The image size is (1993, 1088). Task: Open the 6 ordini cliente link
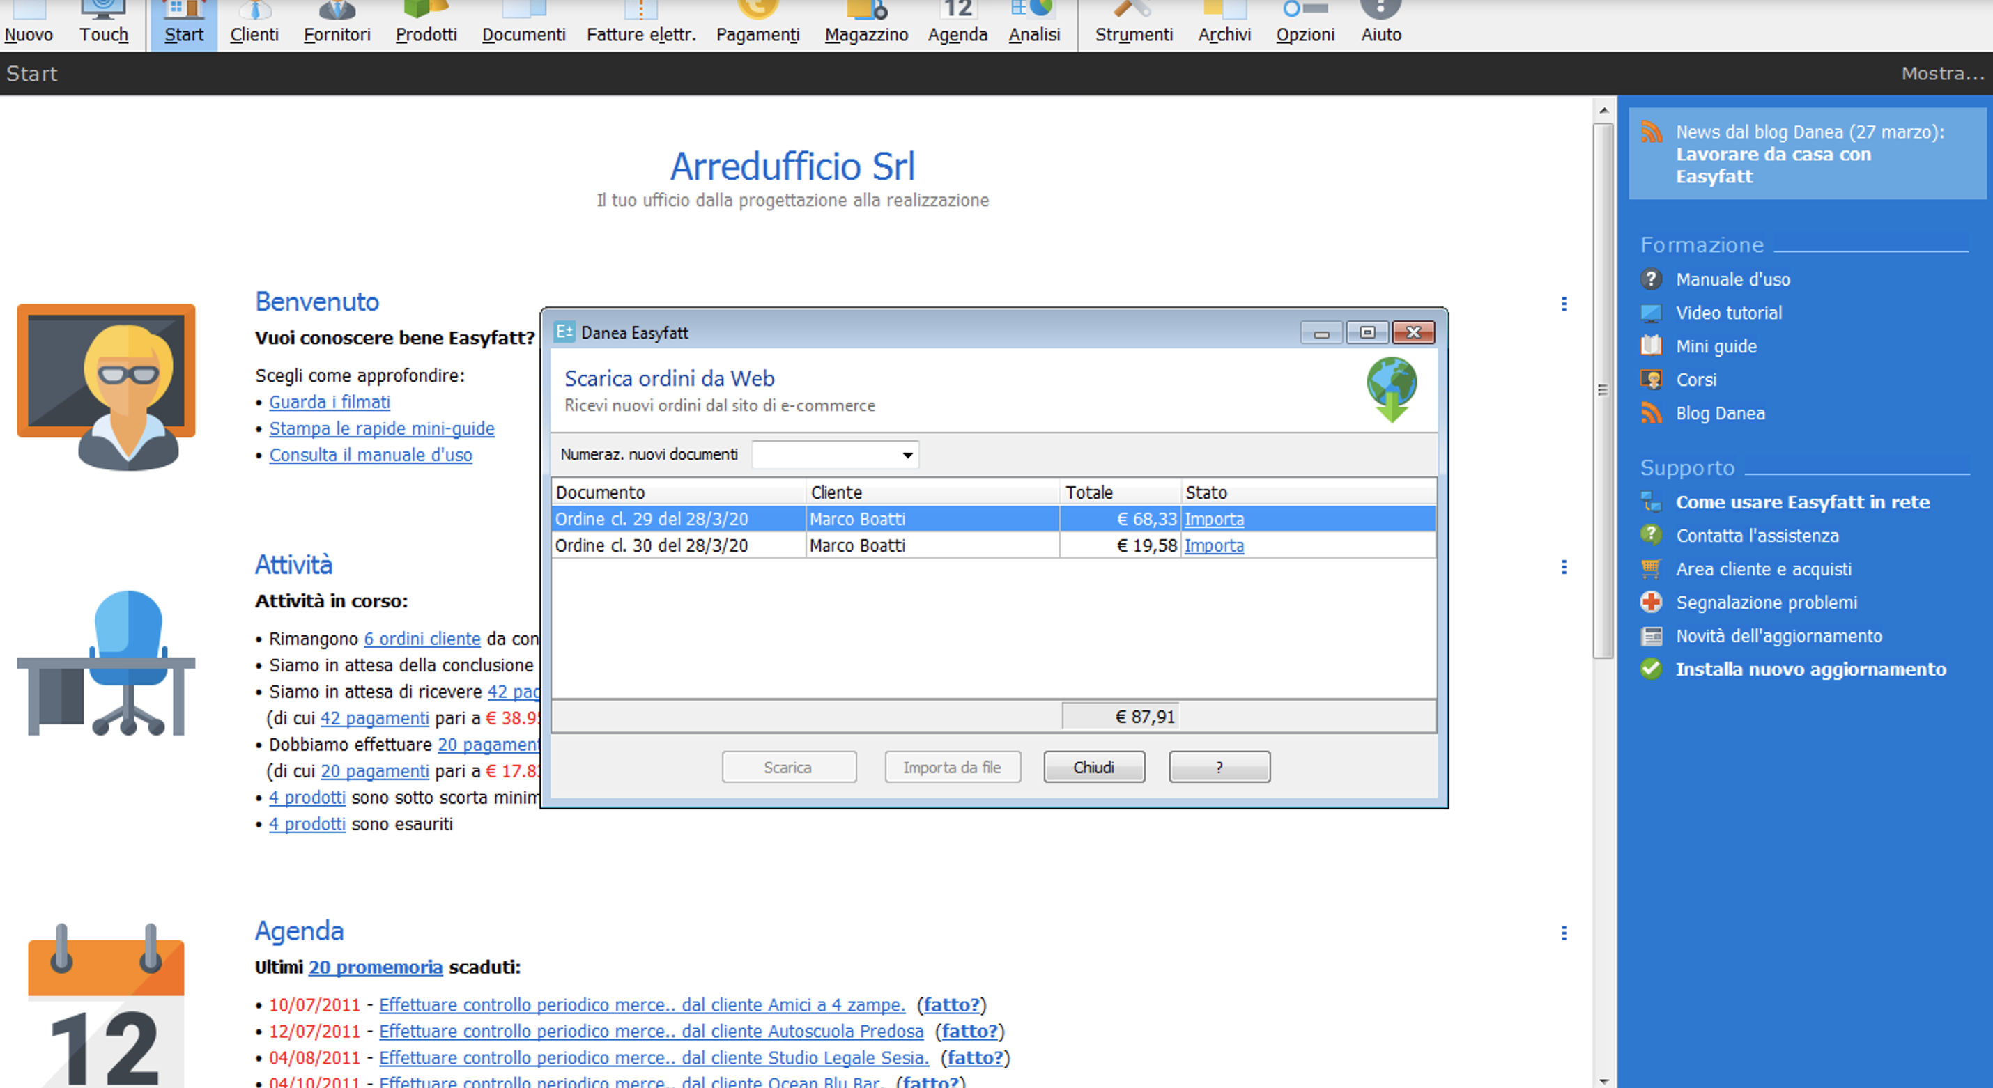[422, 639]
